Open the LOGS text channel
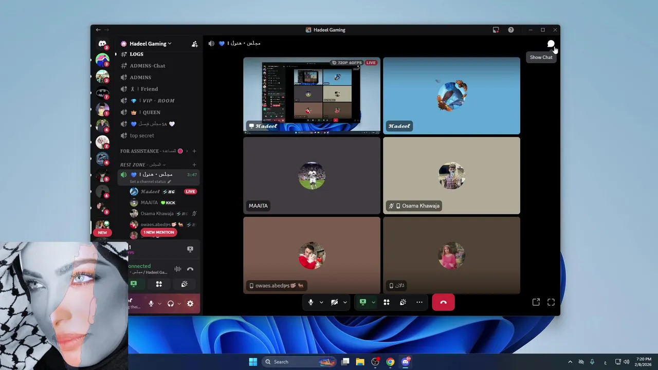The height and width of the screenshot is (370, 658). [158, 54]
